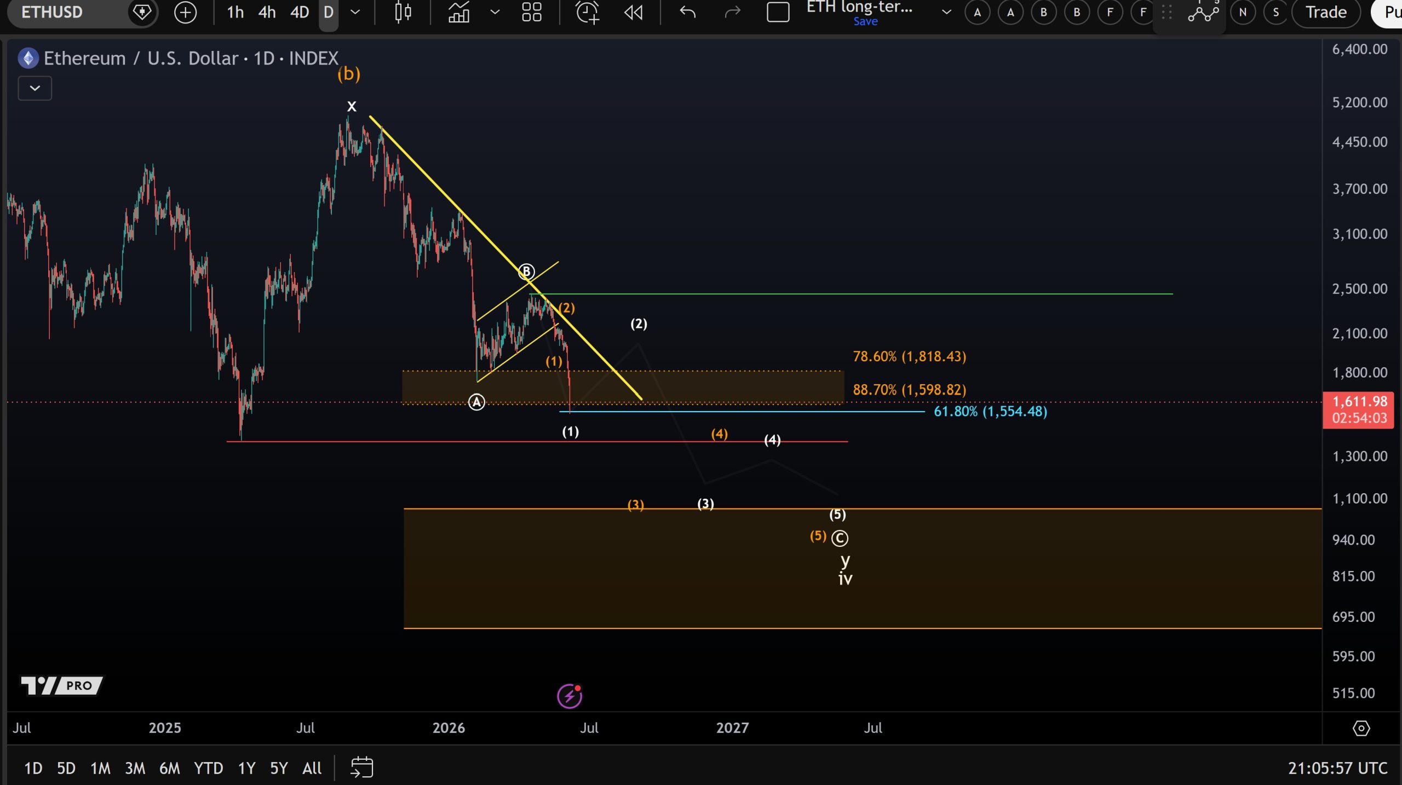This screenshot has width=1402, height=785.
Task: Open the symbol diamond badge icon
Action: [142, 12]
